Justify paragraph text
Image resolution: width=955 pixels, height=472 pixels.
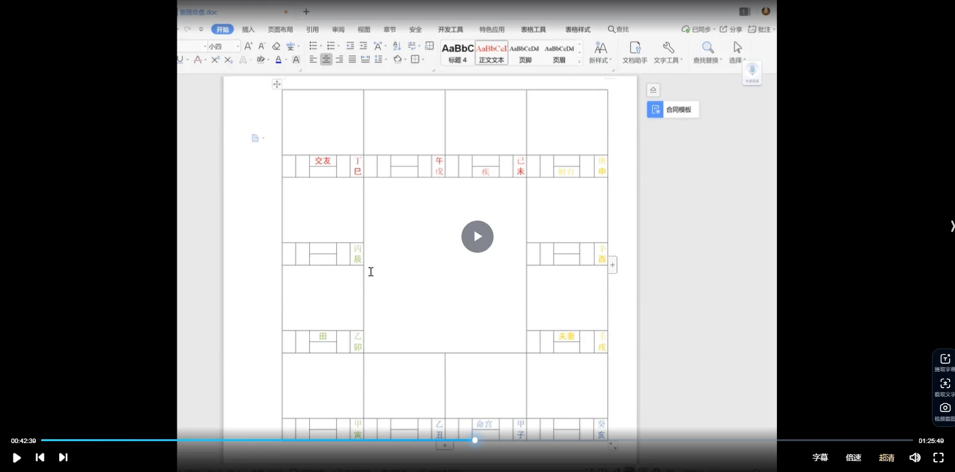pos(352,59)
